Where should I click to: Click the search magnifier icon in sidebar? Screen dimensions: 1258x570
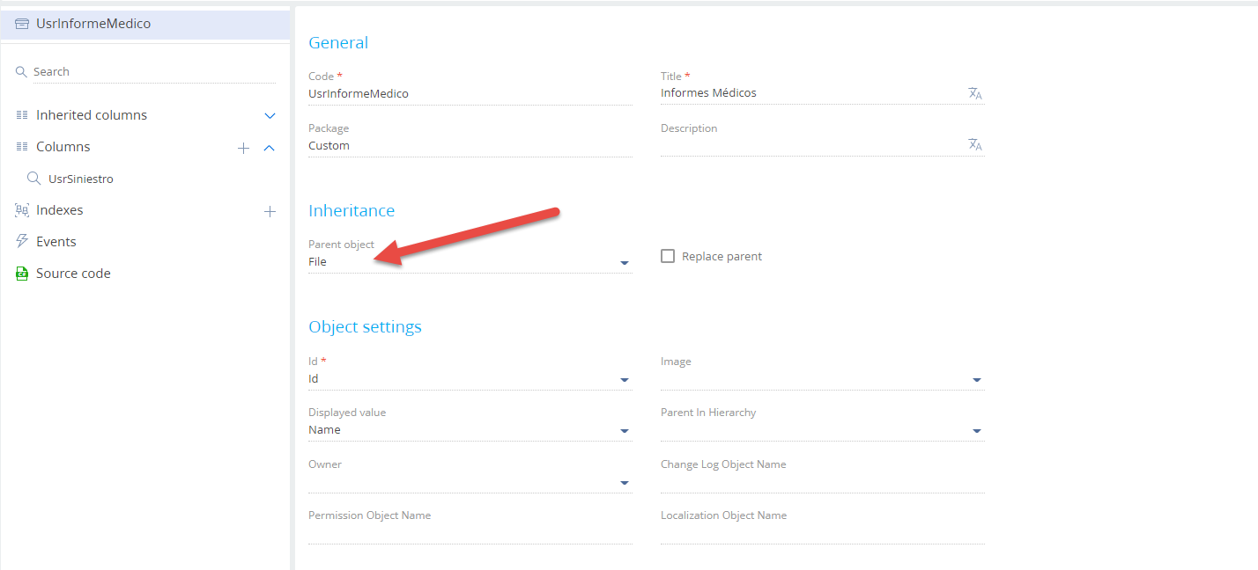click(x=21, y=71)
